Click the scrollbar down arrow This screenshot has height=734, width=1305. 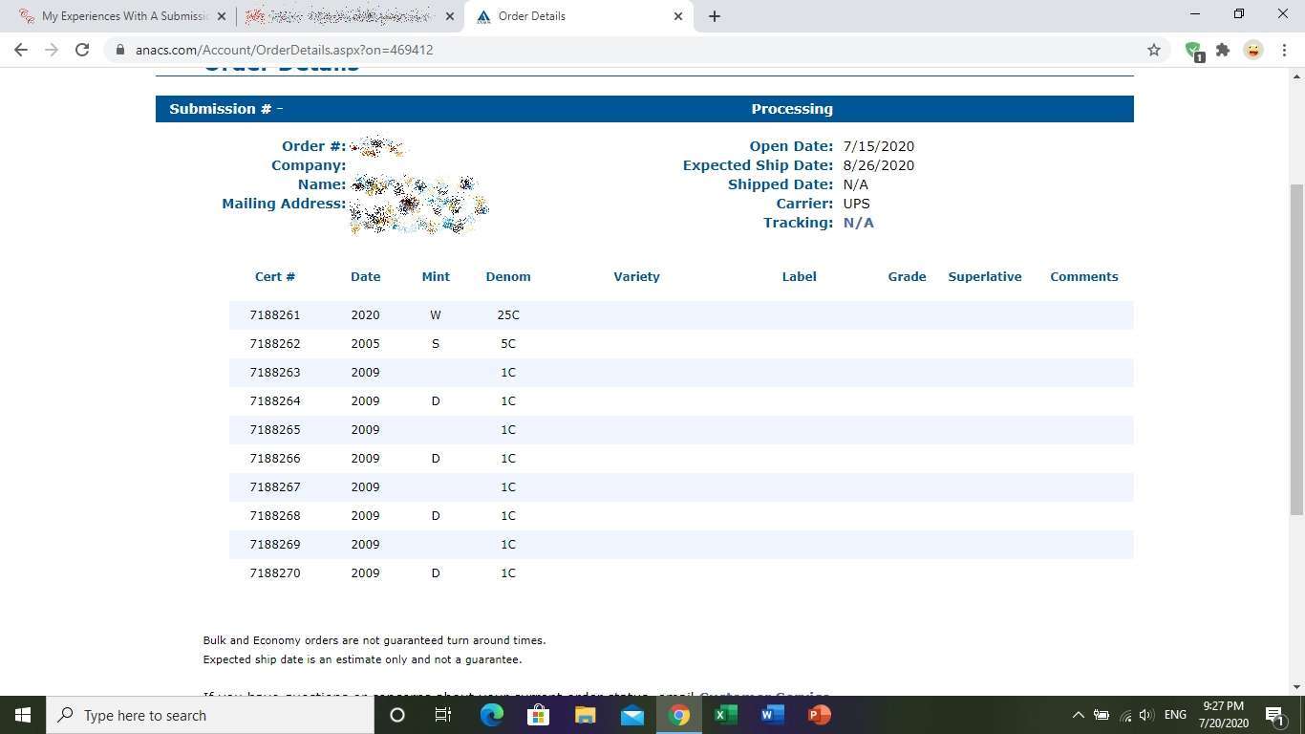(1296, 687)
